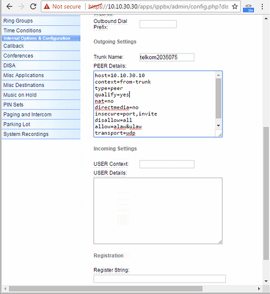Click the Not secure warning icon
The image size is (270, 294).
point(47,6)
